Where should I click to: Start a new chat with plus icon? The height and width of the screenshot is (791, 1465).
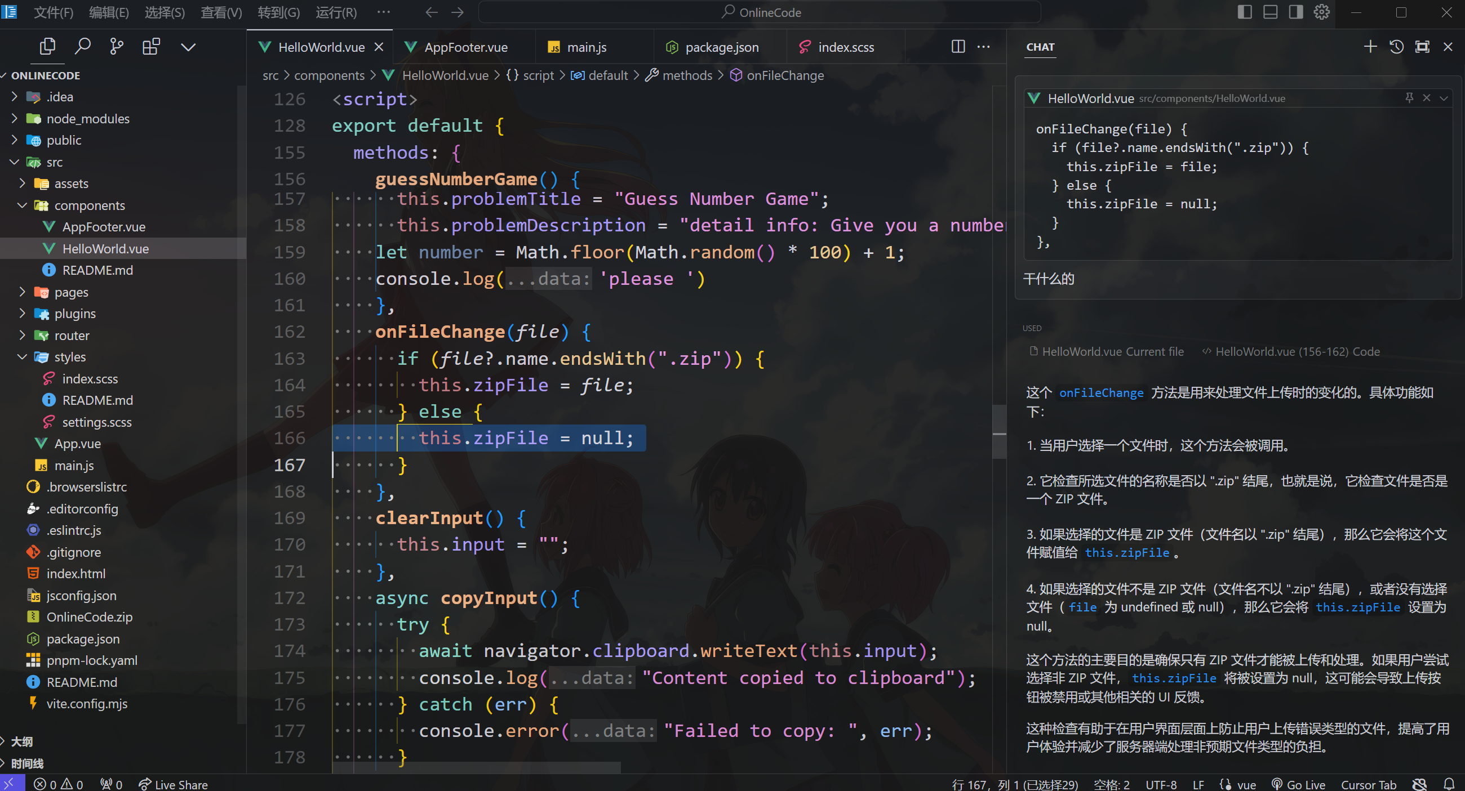point(1370,47)
